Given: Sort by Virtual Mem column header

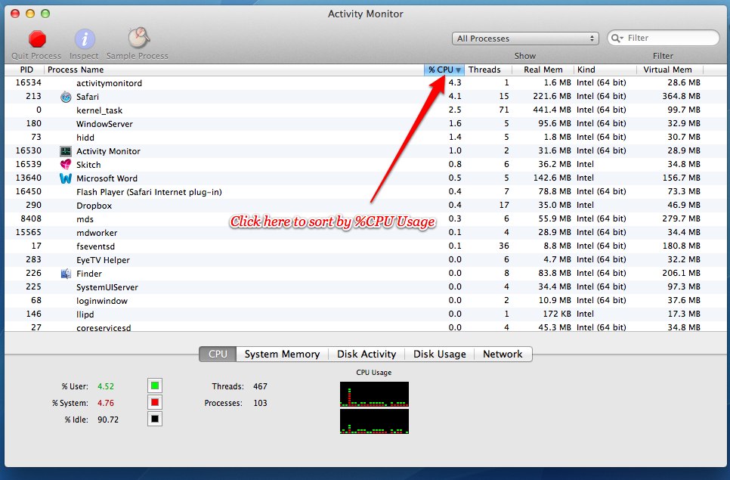Looking at the screenshot, I should click(x=670, y=70).
